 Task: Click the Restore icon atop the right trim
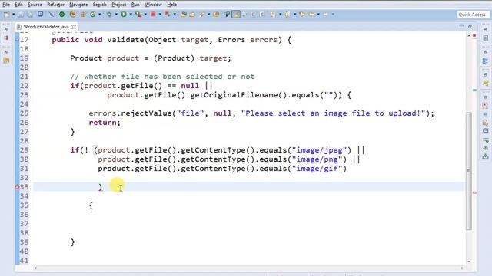(485, 29)
